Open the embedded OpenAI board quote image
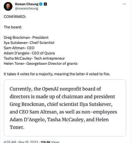The height and width of the screenshot is (143, 132). point(65,108)
